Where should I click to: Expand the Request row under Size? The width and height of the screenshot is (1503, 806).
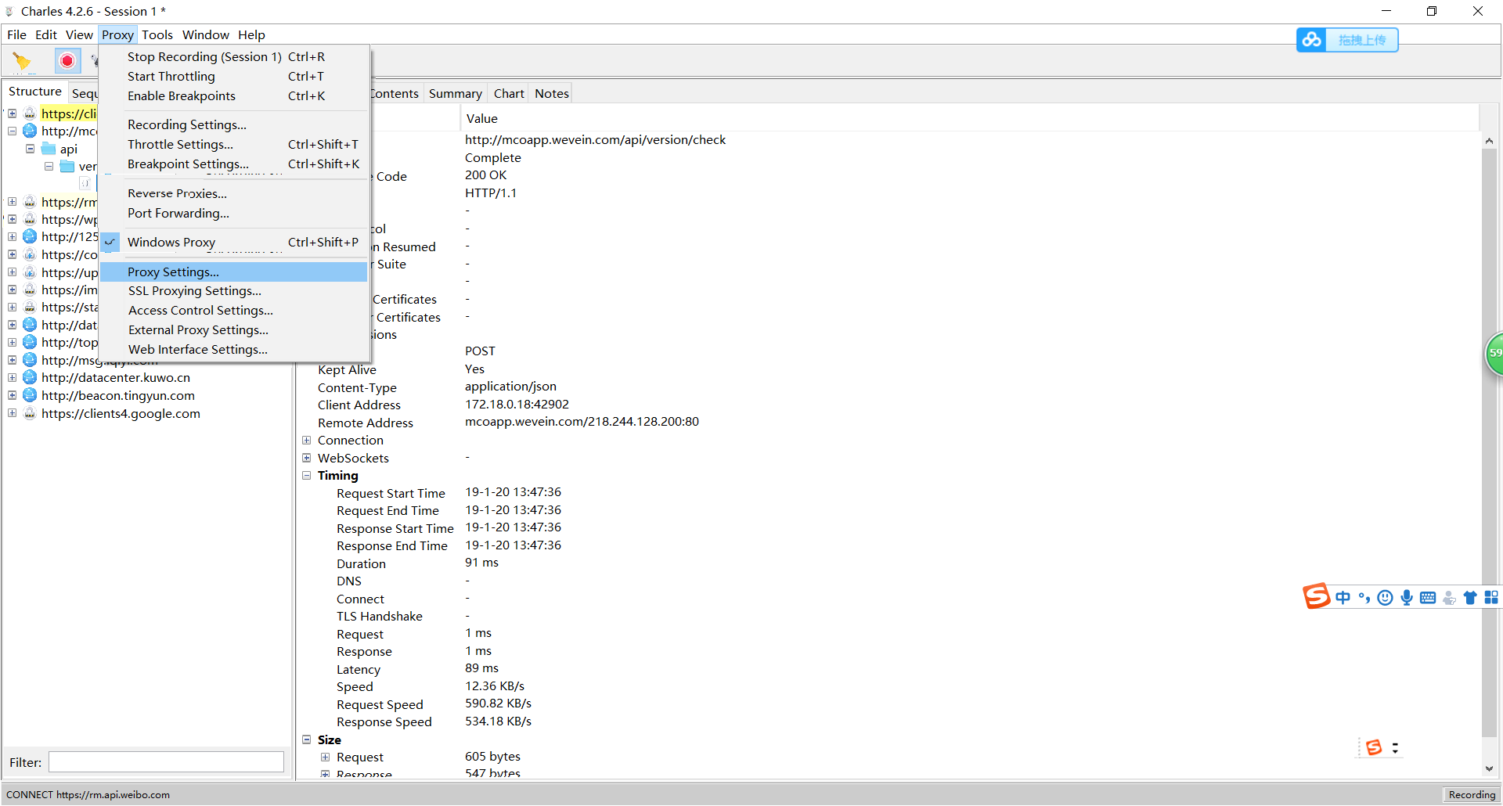(326, 757)
